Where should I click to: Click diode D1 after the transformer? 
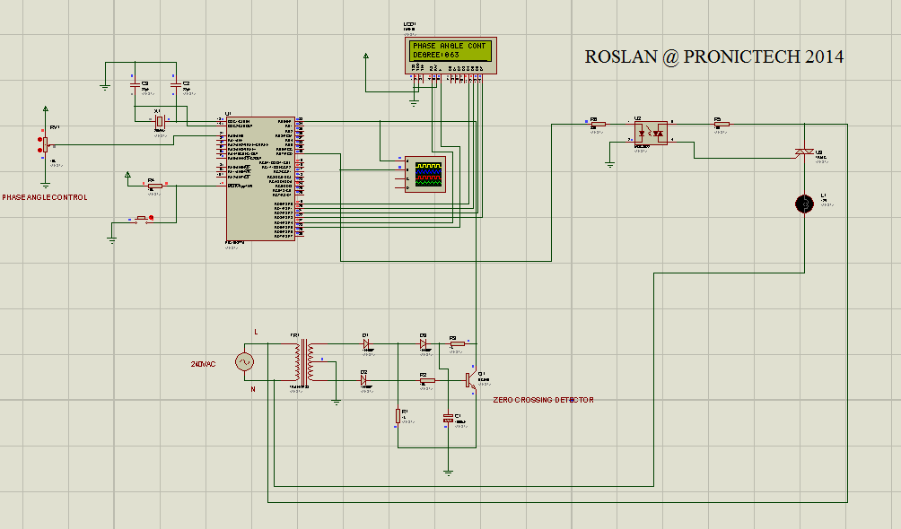coord(366,344)
